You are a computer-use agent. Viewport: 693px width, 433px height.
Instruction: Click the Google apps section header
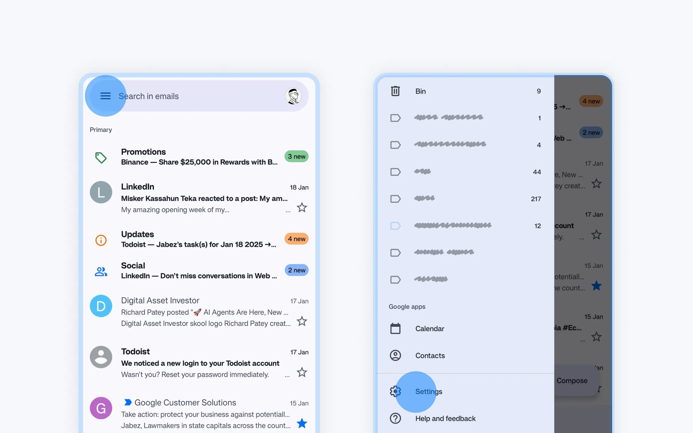click(407, 307)
